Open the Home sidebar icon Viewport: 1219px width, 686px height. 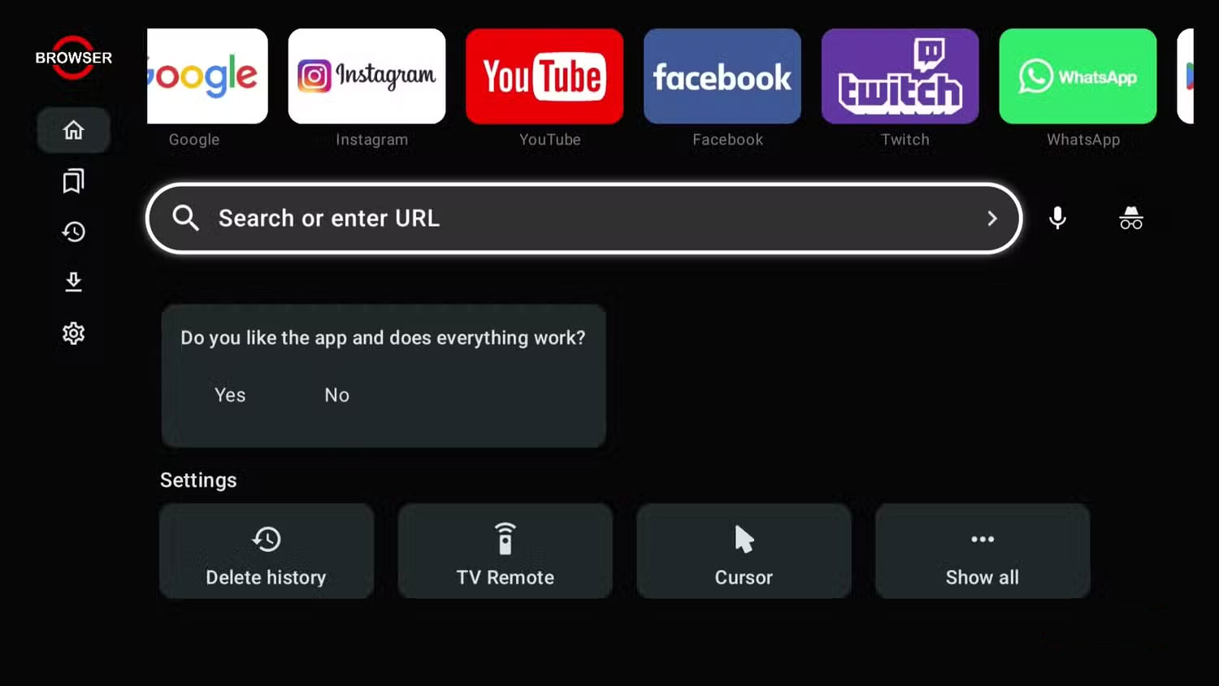point(73,130)
